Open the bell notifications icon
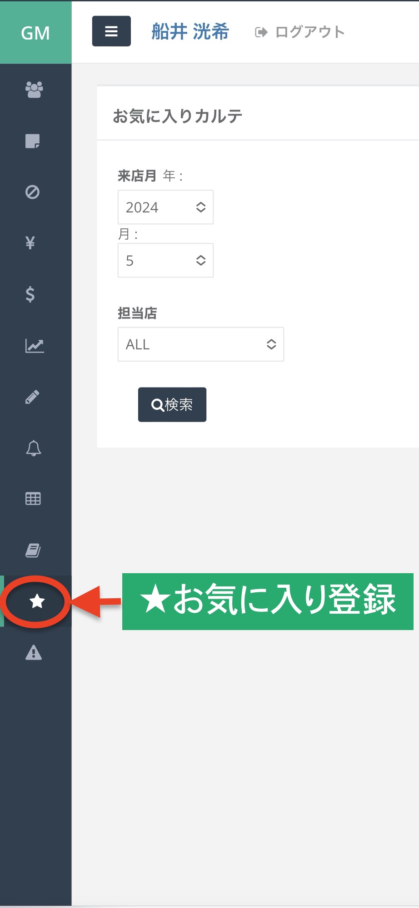419x908 pixels. tap(34, 448)
